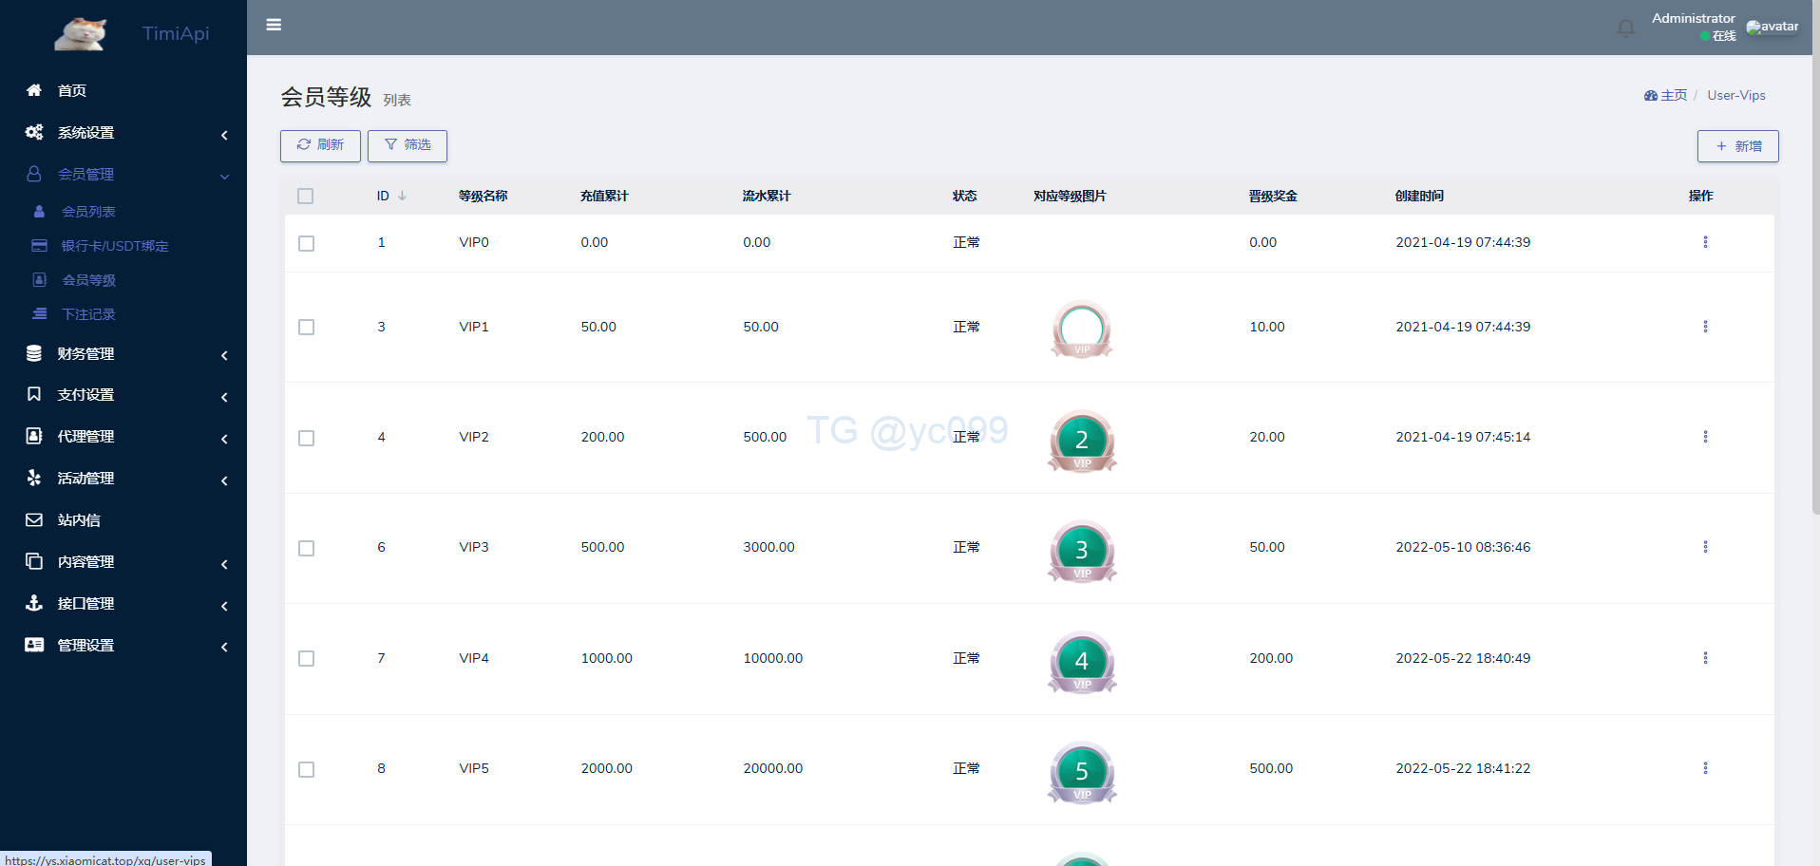Click the 刷新 refresh button

point(320,145)
